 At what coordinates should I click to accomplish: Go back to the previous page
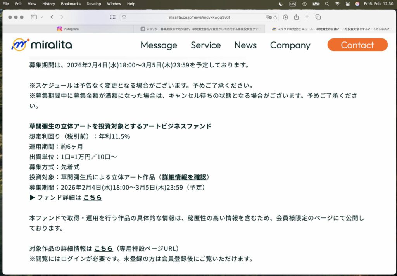coord(52,17)
